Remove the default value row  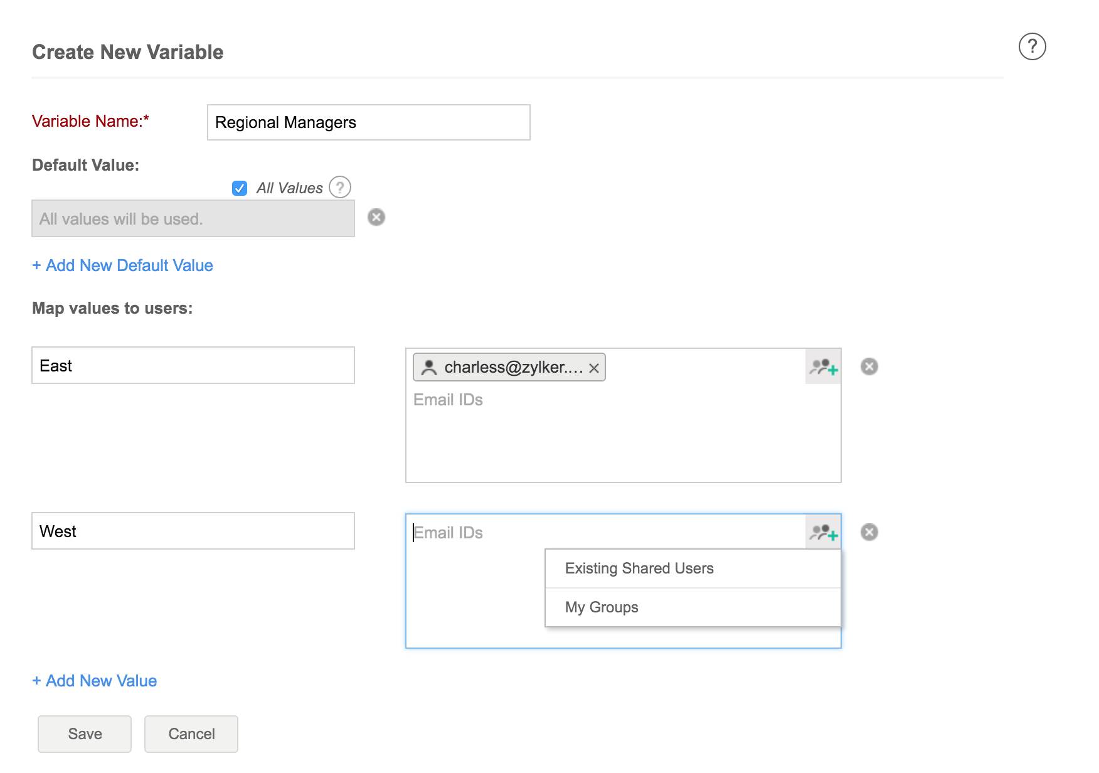pyautogui.click(x=376, y=217)
